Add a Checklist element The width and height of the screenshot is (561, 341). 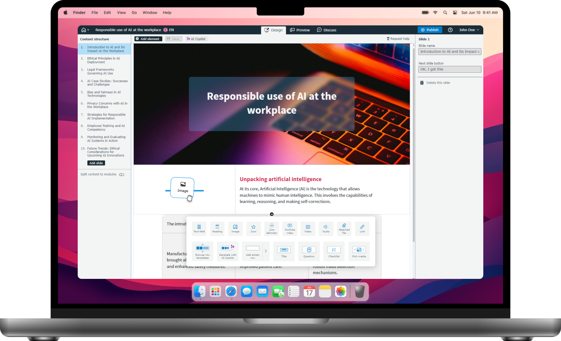click(x=334, y=251)
